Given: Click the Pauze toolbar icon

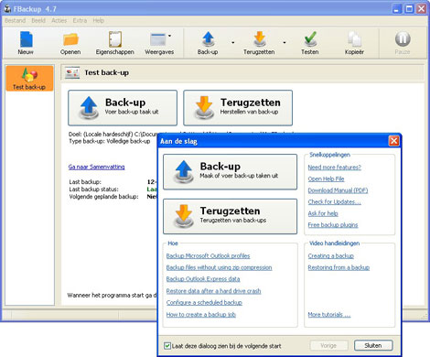Looking at the screenshot, I should [403, 38].
